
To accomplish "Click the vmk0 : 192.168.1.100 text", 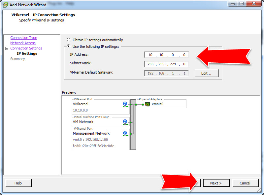I will 90,140.
